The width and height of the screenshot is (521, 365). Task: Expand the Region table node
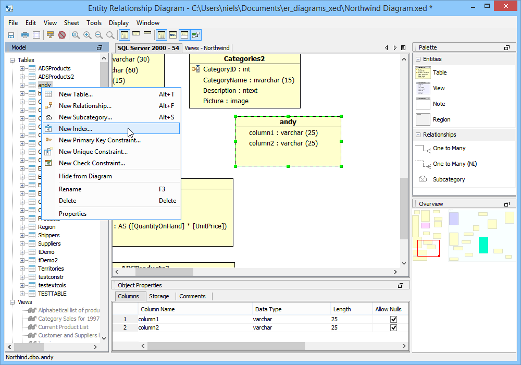click(22, 227)
